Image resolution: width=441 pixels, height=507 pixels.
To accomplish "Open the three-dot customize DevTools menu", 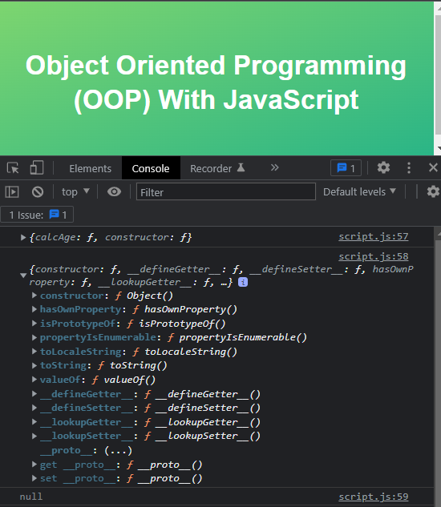I will [409, 168].
